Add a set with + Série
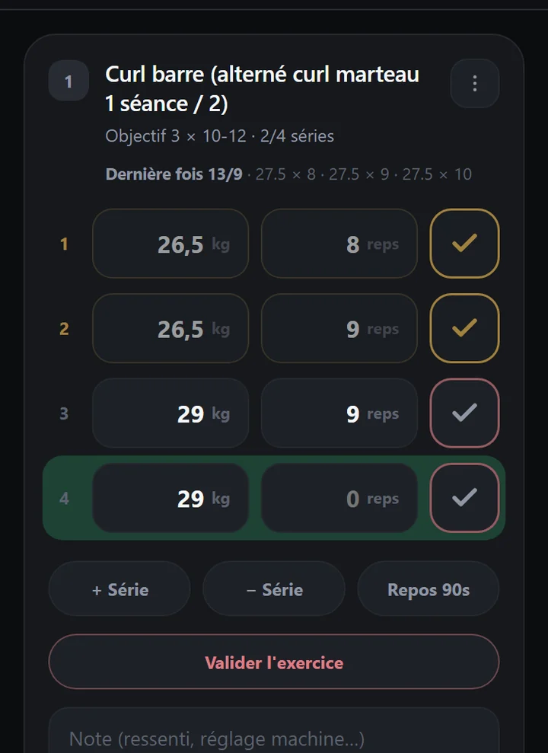This screenshot has width=548, height=753. pyautogui.click(x=119, y=589)
